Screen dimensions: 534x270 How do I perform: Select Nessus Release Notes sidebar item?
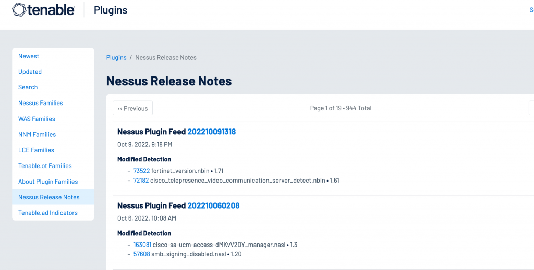click(x=49, y=197)
